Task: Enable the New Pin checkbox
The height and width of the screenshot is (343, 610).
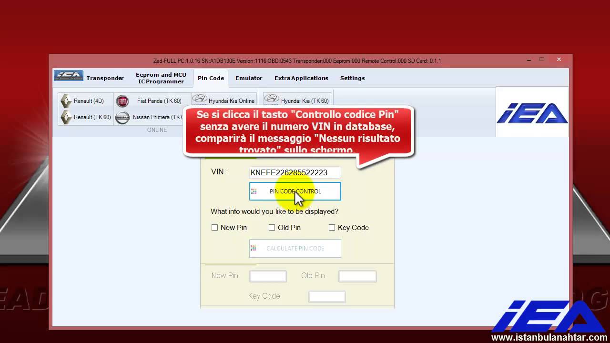Action: 214,228
